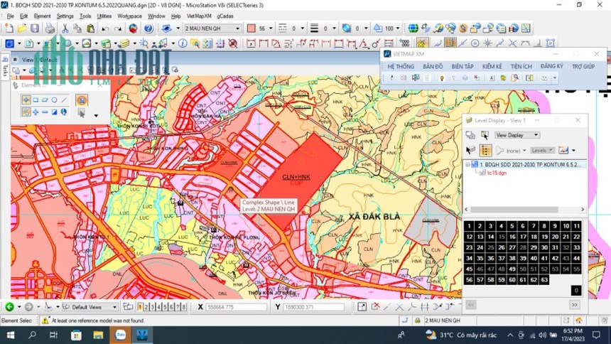The image size is (611, 344).
Task: Open the active level 2 MAU NEN QH dropdown
Action: click(212, 28)
